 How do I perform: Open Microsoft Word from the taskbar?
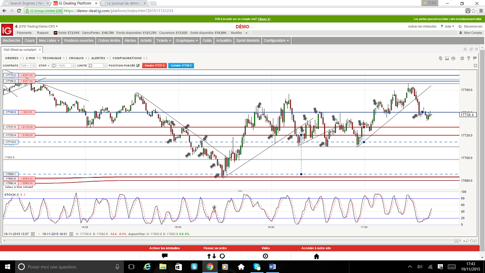272,267
